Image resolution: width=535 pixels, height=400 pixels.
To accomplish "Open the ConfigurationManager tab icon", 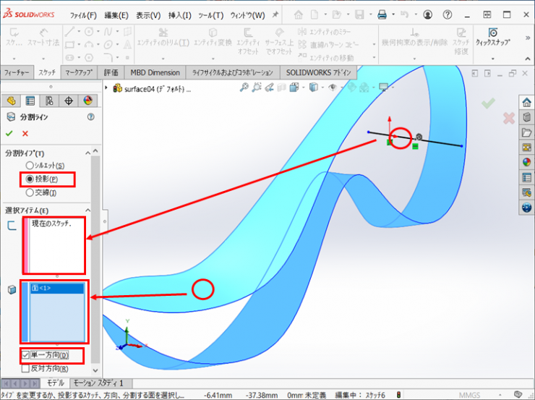I will pyautogui.click(x=49, y=101).
